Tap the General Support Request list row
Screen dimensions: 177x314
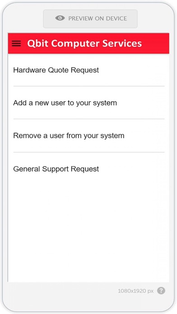[88, 169]
